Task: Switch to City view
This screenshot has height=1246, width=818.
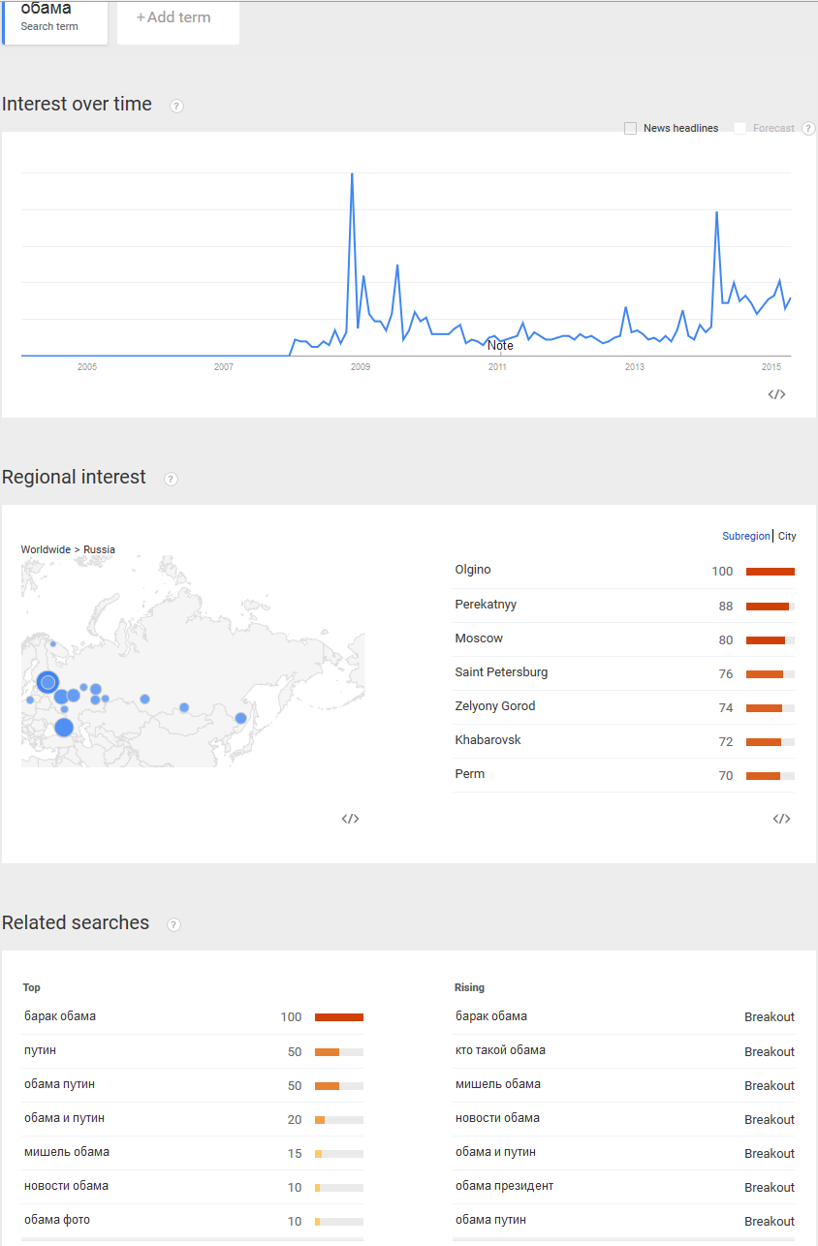Action: click(787, 536)
